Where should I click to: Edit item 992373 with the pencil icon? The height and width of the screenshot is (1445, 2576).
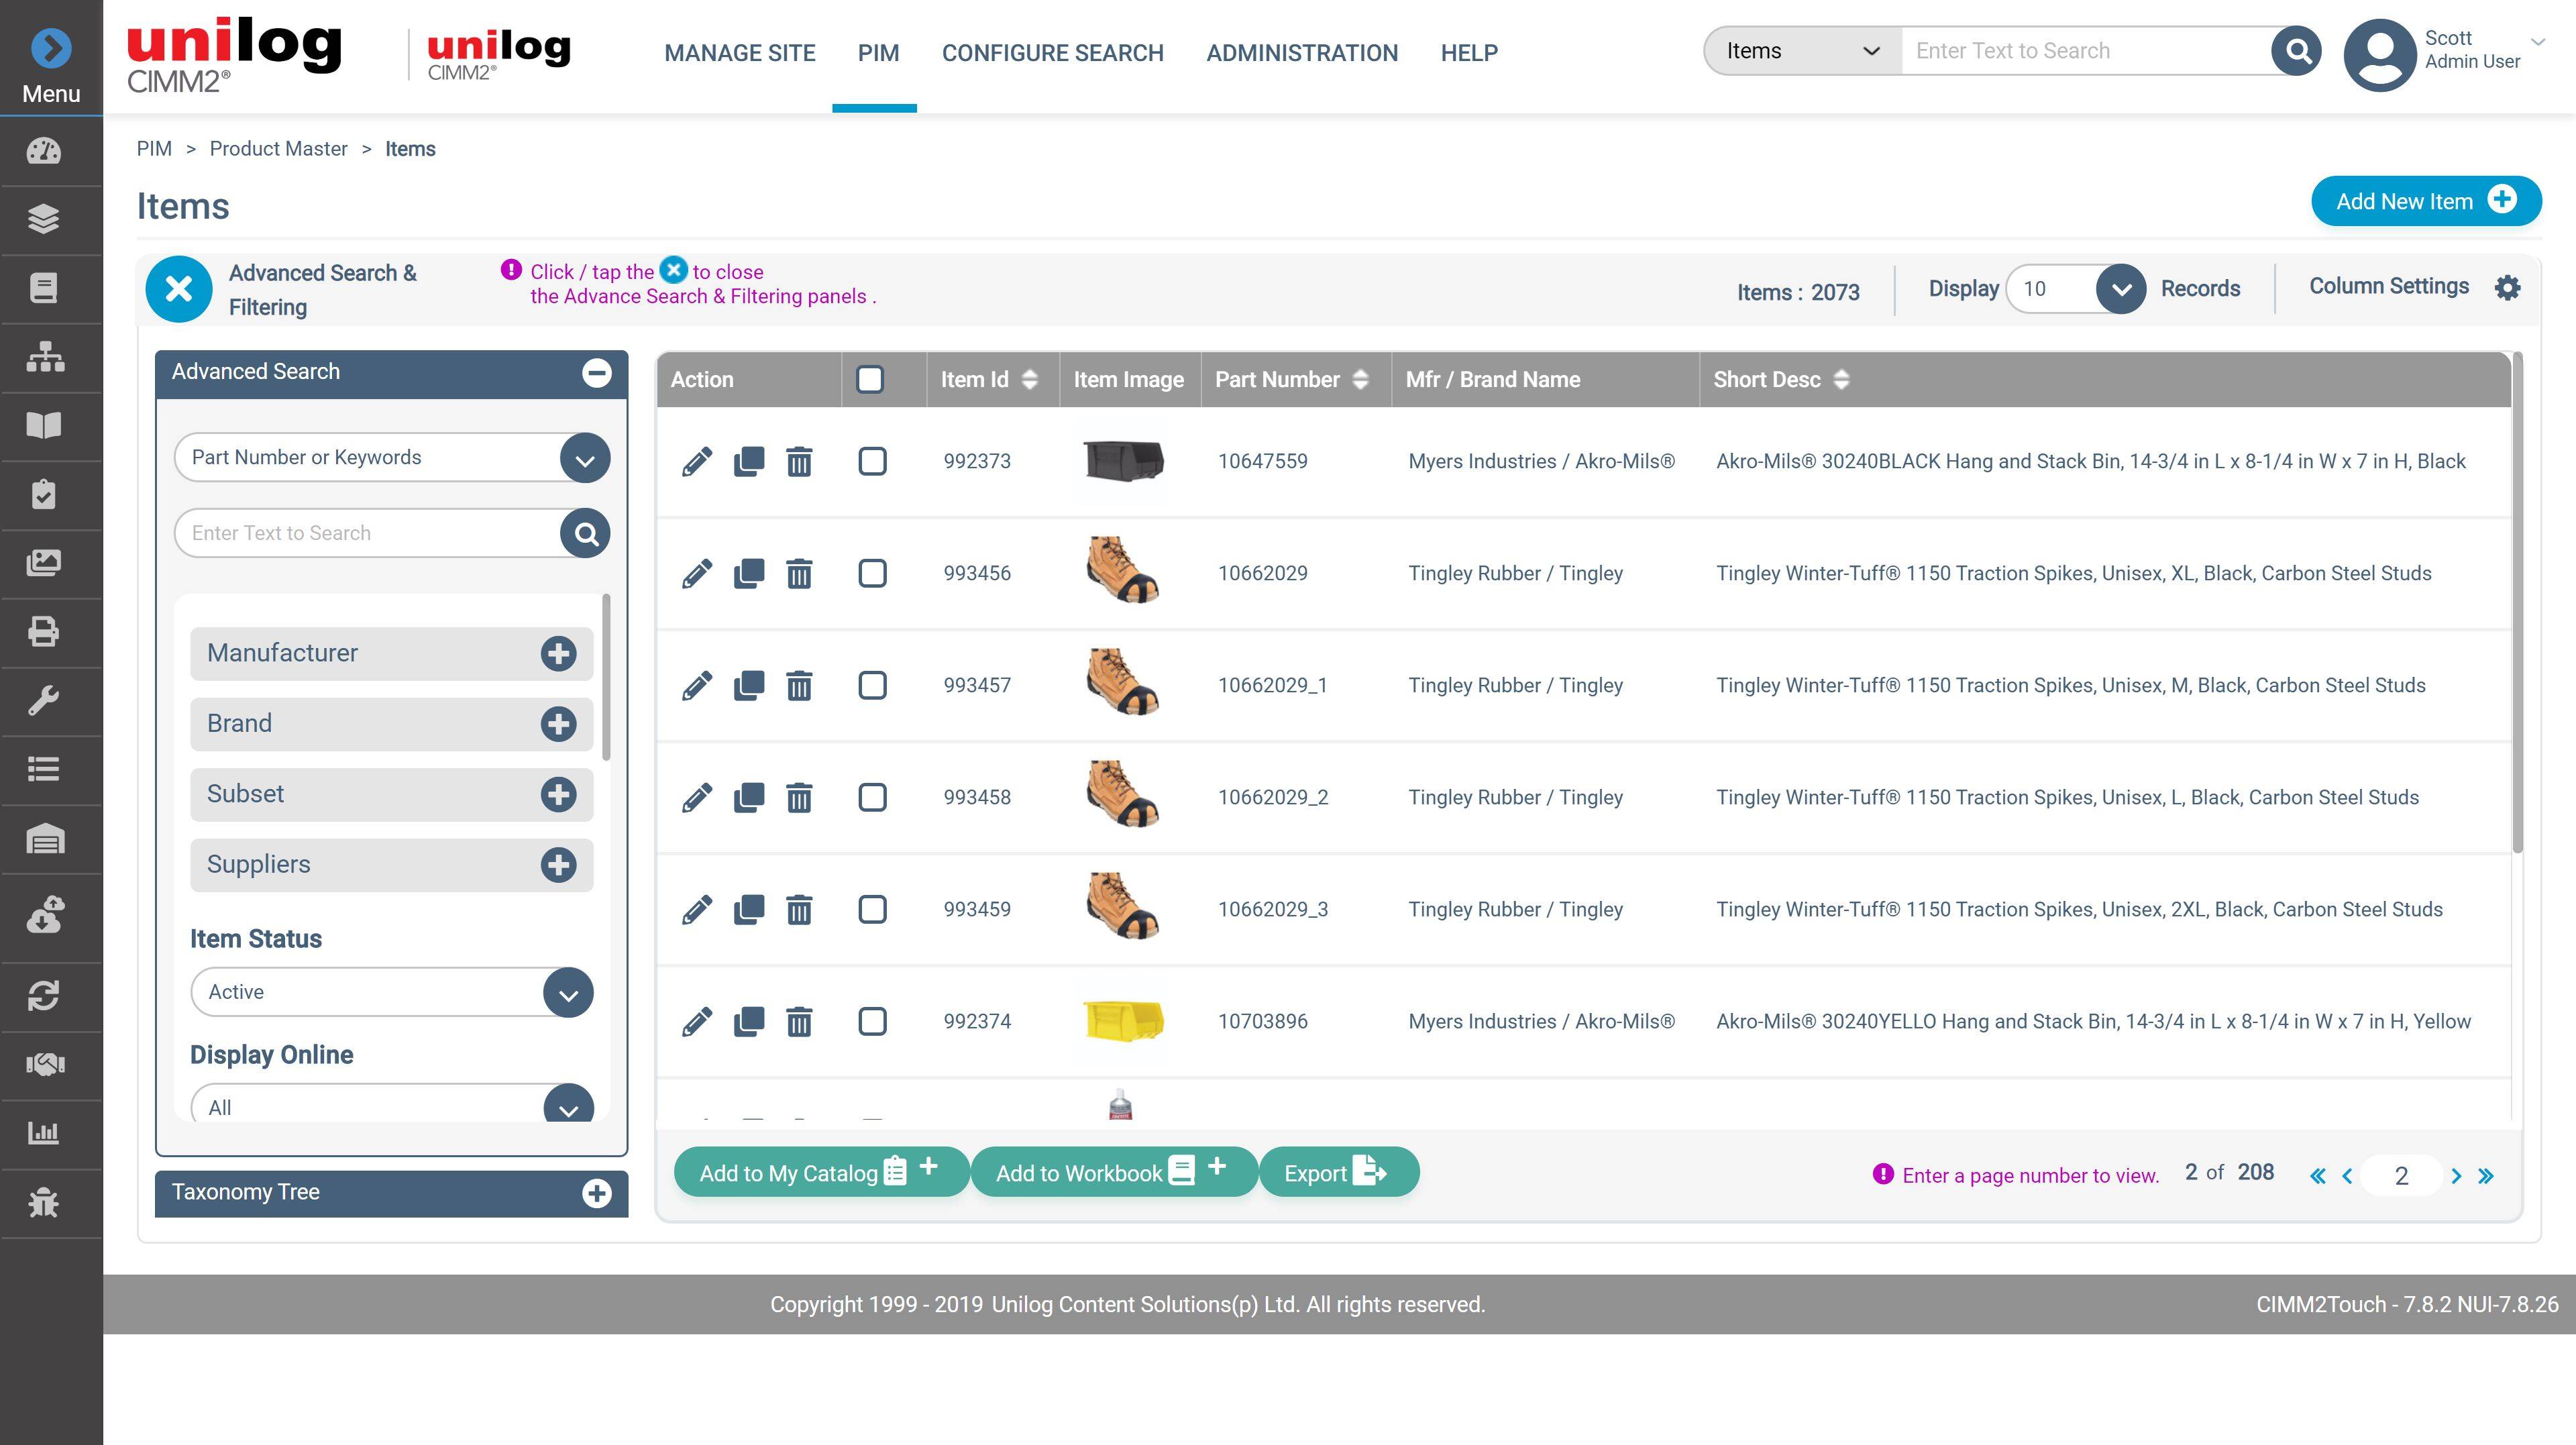point(697,461)
